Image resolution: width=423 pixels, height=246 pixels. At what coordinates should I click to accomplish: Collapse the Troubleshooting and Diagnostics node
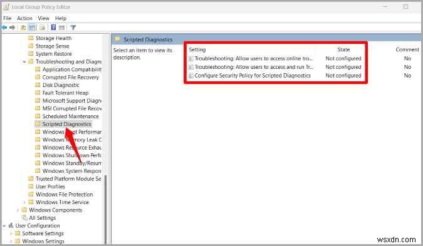tap(24, 62)
